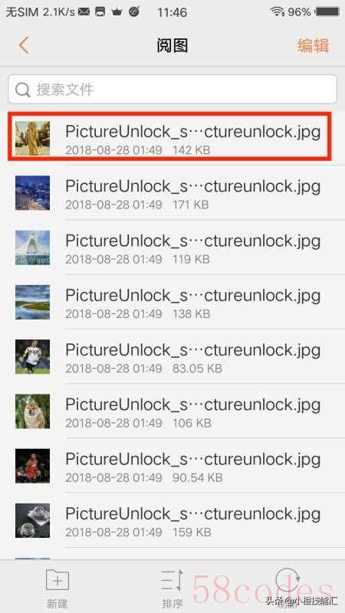
Task: Open the golden statue thumbnail
Action: coord(32,138)
